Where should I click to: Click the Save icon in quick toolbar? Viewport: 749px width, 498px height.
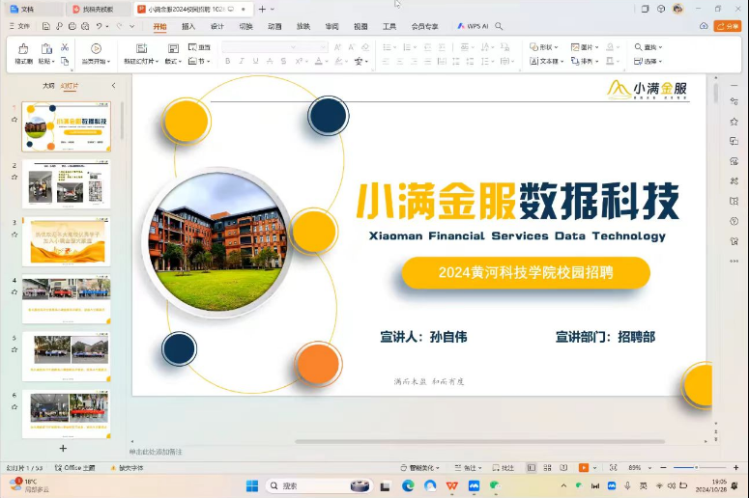tap(46, 26)
